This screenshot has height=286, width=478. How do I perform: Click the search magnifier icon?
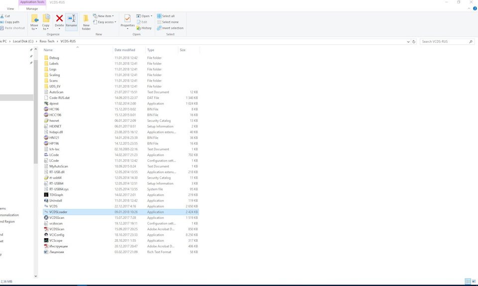471,41
